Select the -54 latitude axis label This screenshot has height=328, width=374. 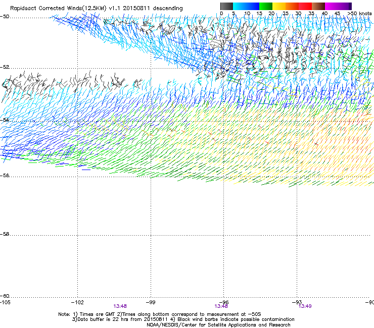(5, 120)
